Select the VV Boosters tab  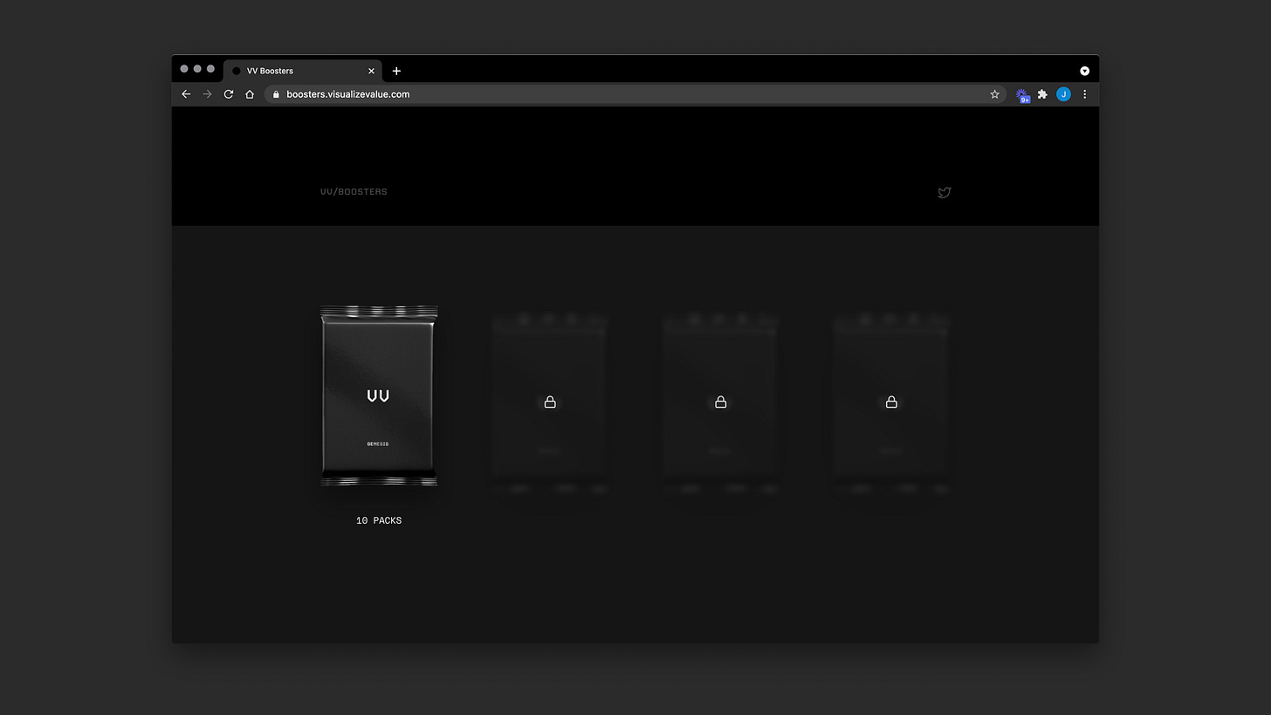click(304, 71)
